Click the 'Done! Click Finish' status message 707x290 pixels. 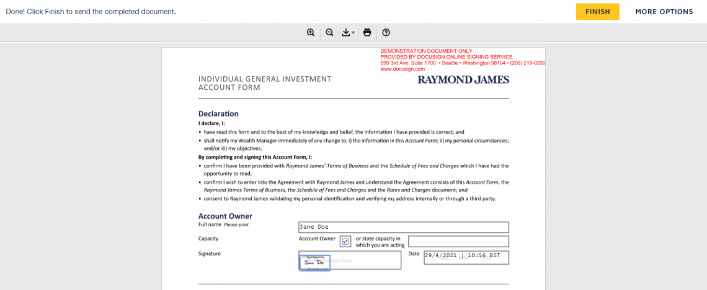tap(91, 12)
